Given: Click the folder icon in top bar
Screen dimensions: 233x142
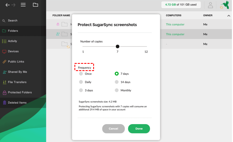Looking at the screenshot, I should pos(35,5).
